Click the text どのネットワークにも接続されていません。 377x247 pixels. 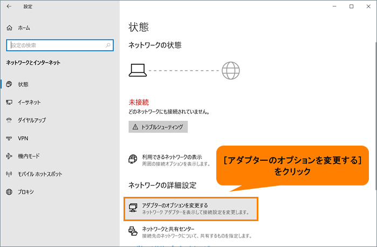(169, 112)
